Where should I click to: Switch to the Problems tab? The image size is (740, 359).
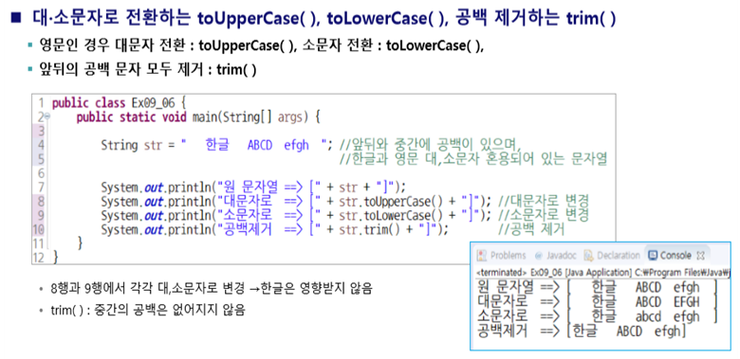(x=501, y=256)
